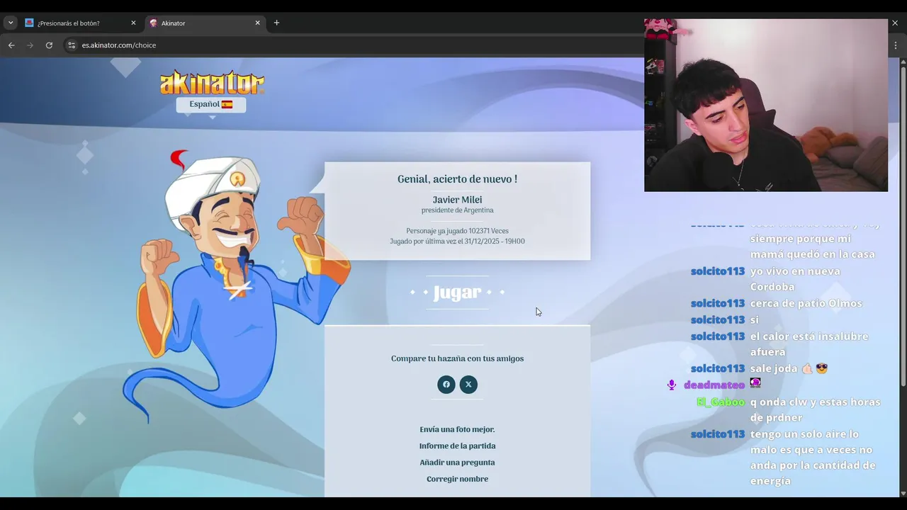Click Añadir una pregunta link

[x=457, y=463]
